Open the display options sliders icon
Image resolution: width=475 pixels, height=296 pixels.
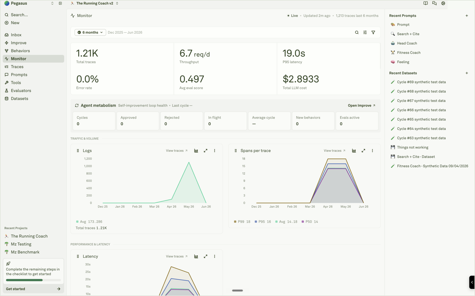pos(365,32)
